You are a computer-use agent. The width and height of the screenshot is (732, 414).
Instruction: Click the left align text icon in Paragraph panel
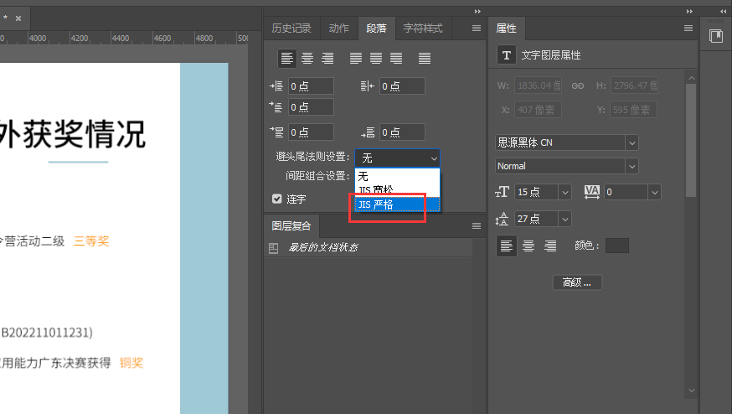coord(287,59)
